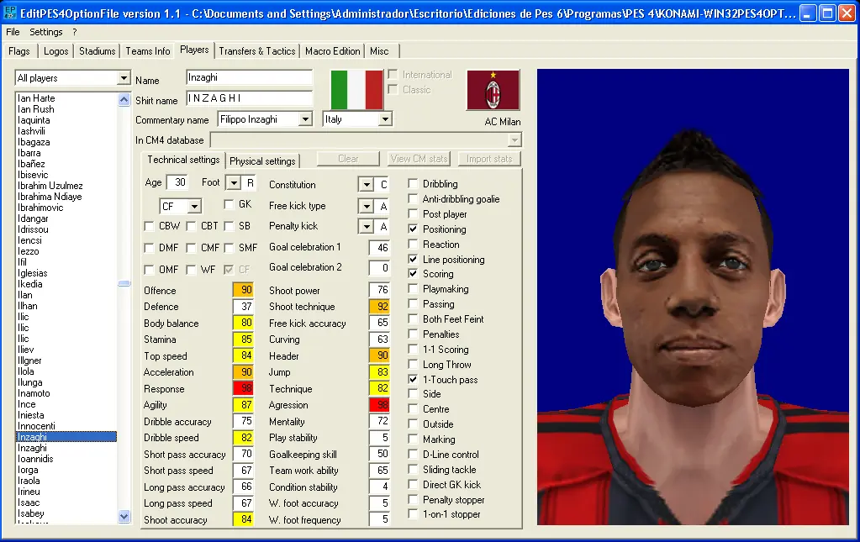This screenshot has height=542, width=860.
Task: Click the Offence value 90 field
Action: 243,290
